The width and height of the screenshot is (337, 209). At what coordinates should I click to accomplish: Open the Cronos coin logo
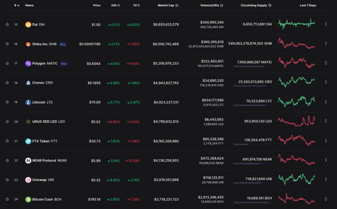28,83
